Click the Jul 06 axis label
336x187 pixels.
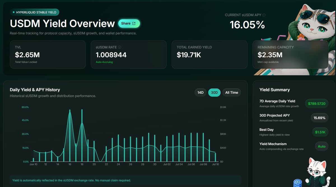coord(191,164)
